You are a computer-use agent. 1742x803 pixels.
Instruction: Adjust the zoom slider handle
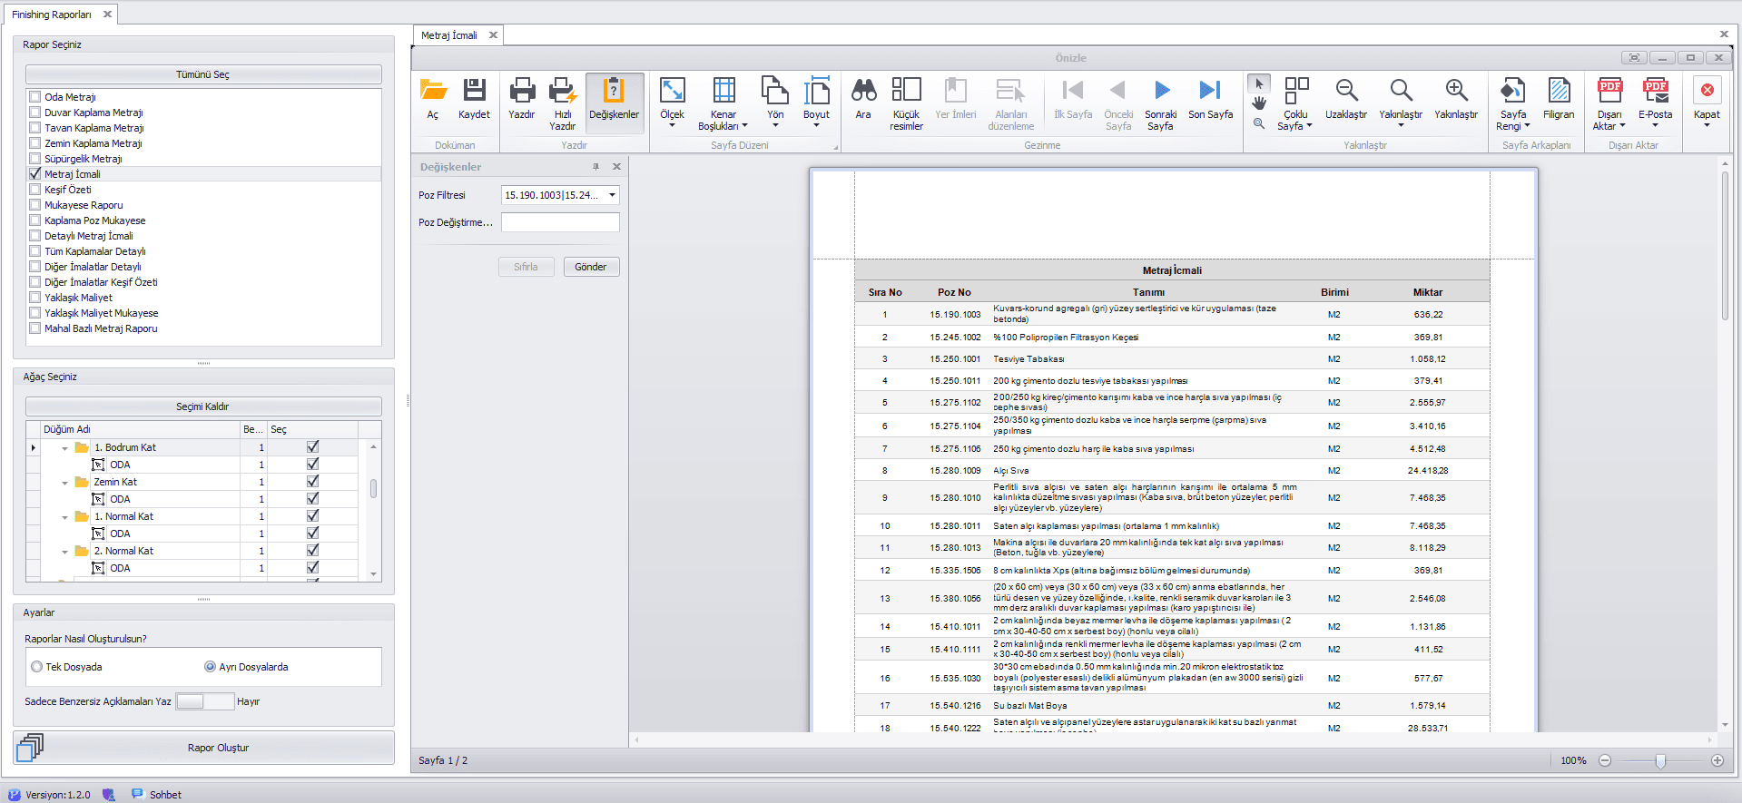point(1660,760)
